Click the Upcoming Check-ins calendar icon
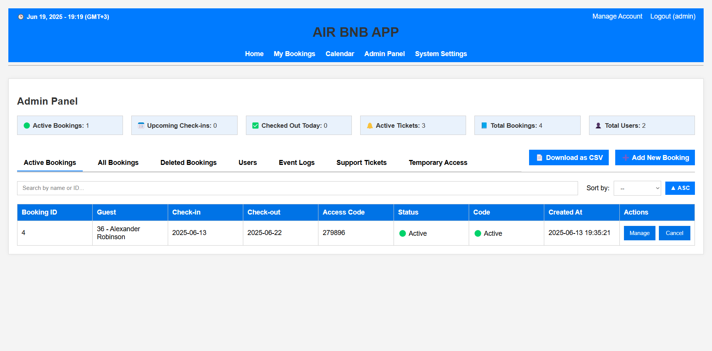The width and height of the screenshot is (712, 351). click(141, 125)
